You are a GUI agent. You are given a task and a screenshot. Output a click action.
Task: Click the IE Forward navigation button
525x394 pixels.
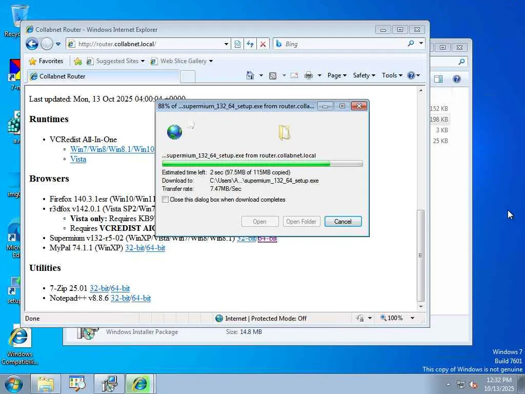[x=47, y=44]
